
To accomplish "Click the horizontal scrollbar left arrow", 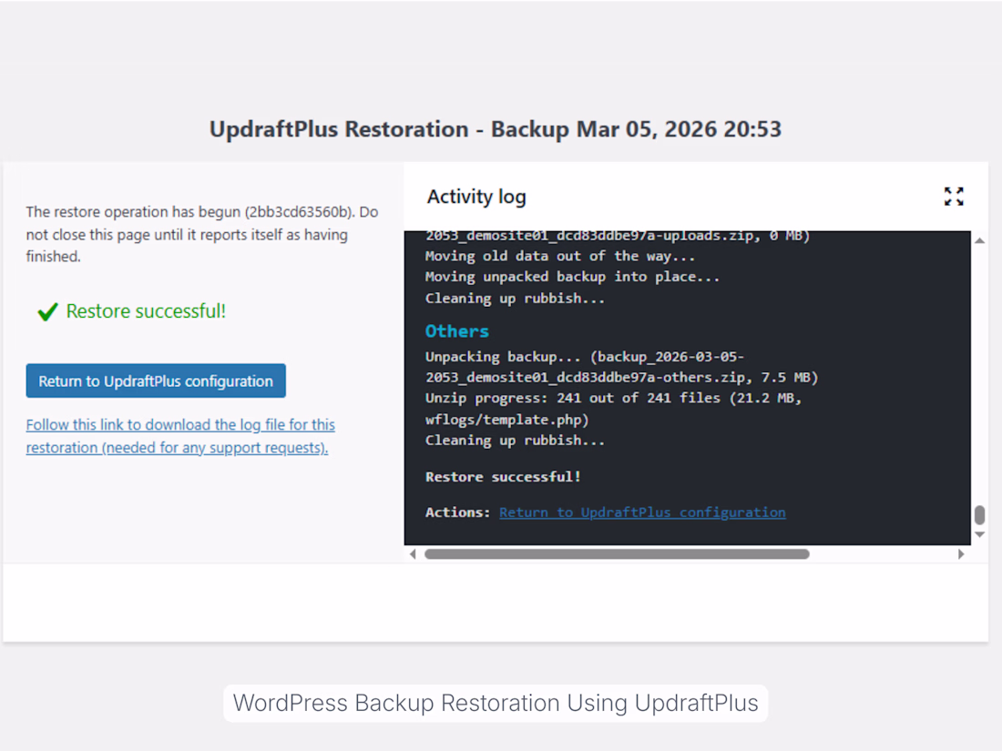I will [x=413, y=554].
